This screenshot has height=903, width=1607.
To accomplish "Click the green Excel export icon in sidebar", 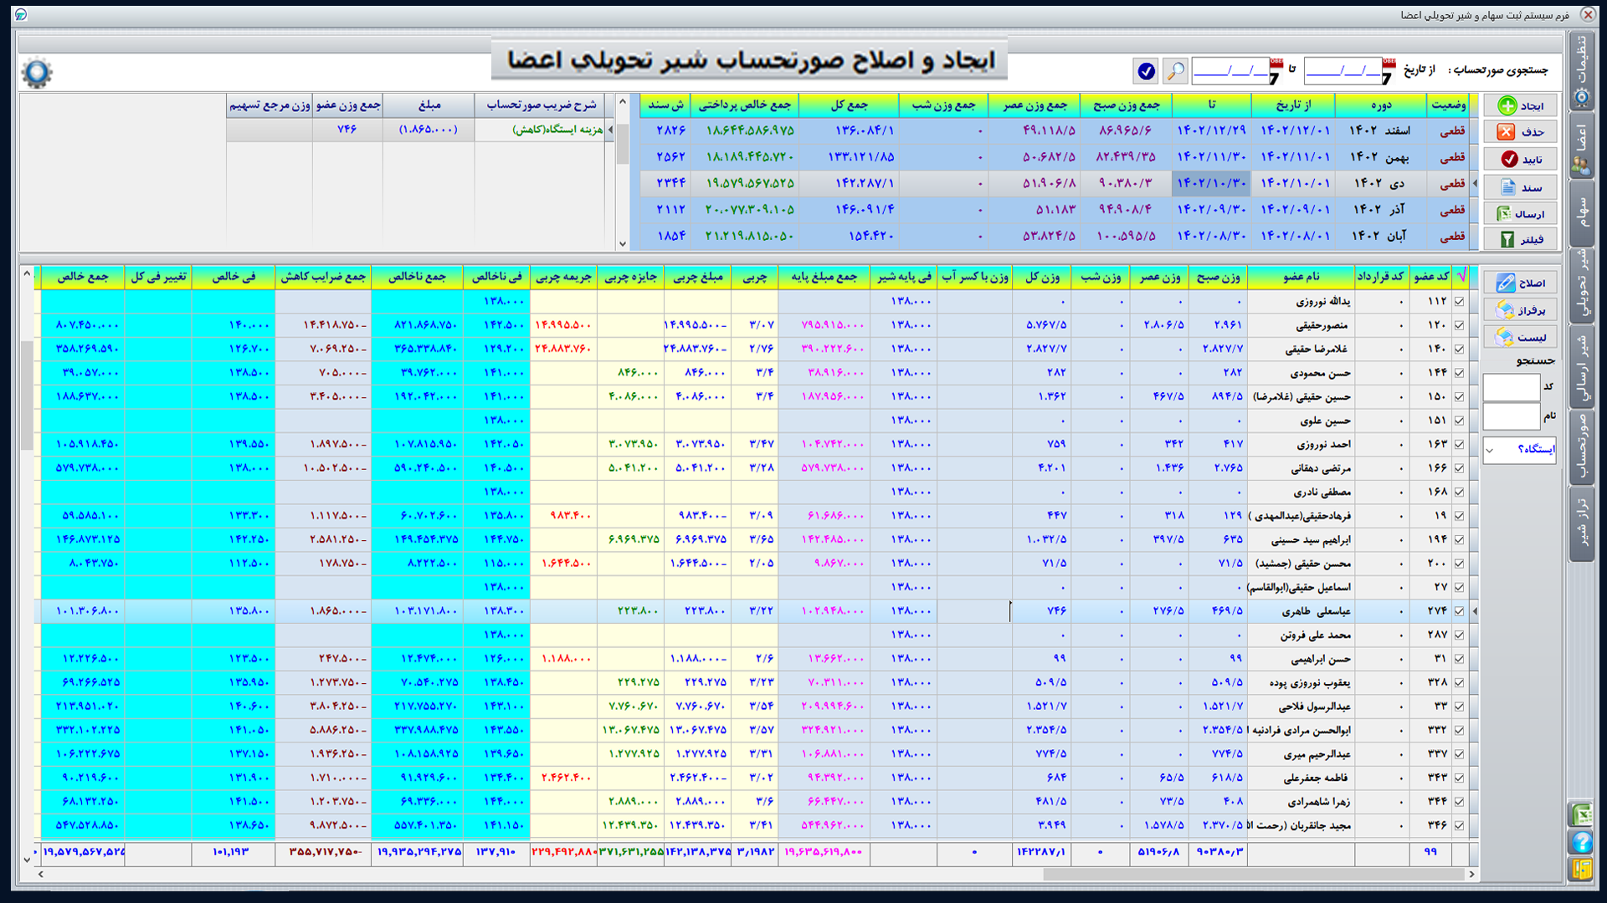I will pyautogui.click(x=1581, y=814).
